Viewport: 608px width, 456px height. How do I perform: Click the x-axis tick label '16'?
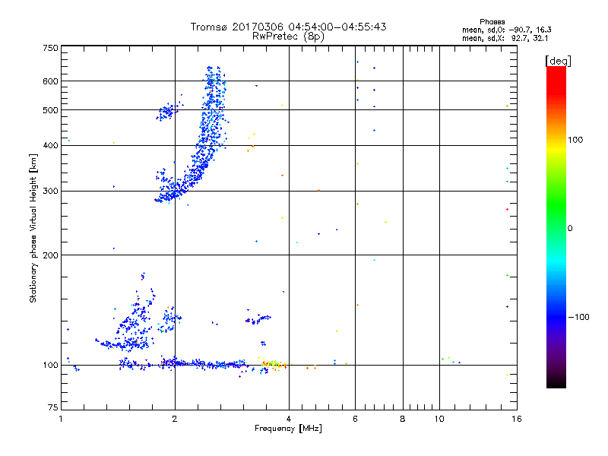point(517,419)
